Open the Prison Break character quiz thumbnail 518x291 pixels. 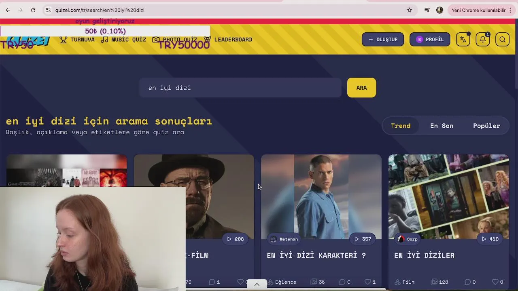point(321,196)
